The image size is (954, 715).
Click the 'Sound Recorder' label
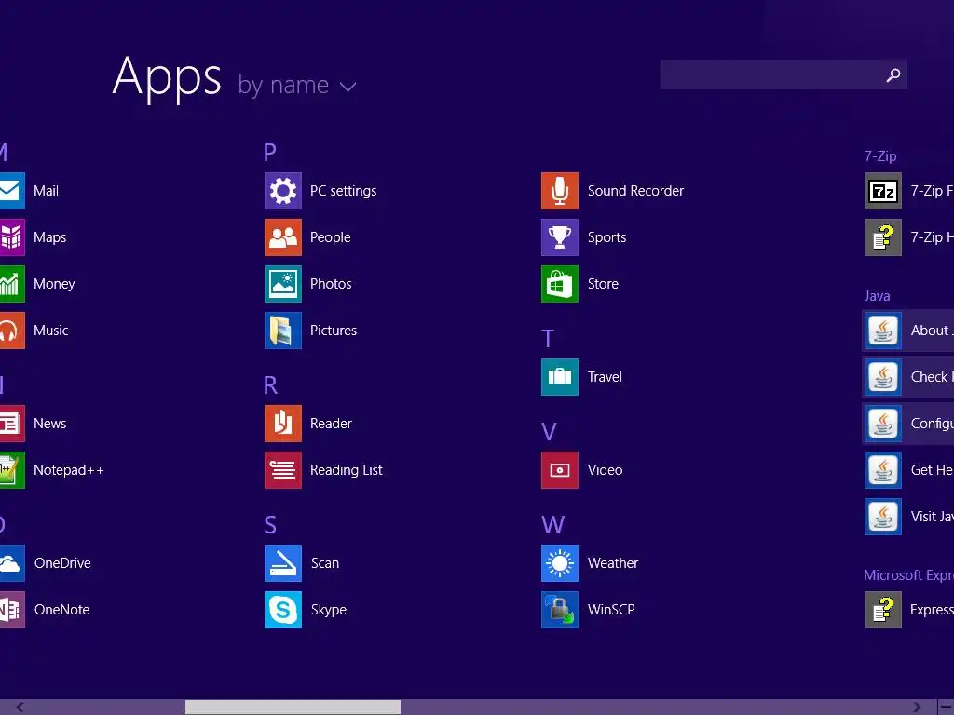click(635, 191)
